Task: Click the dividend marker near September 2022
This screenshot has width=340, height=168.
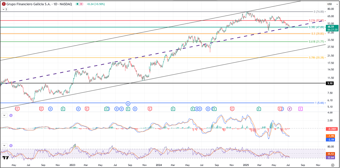Action: pos(50,109)
